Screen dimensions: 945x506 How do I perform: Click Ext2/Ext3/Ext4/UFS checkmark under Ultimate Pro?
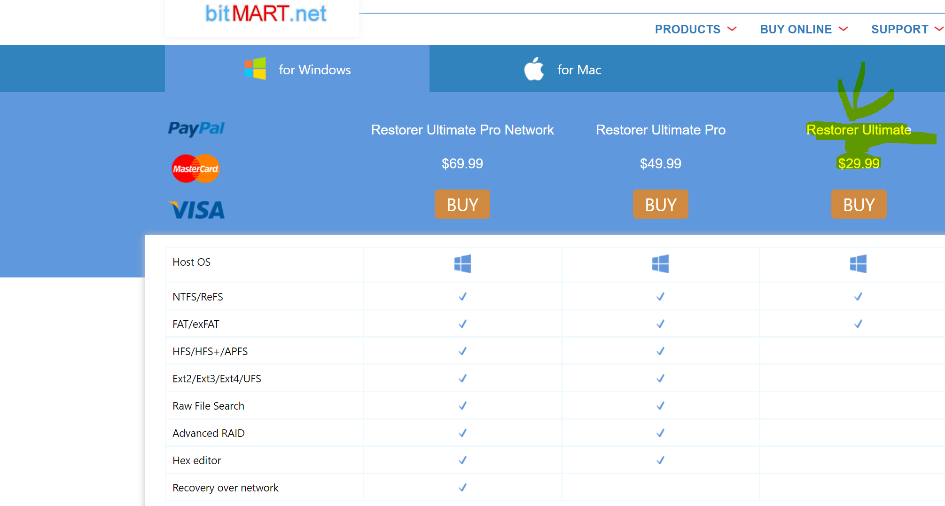pyautogui.click(x=660, y=379)
